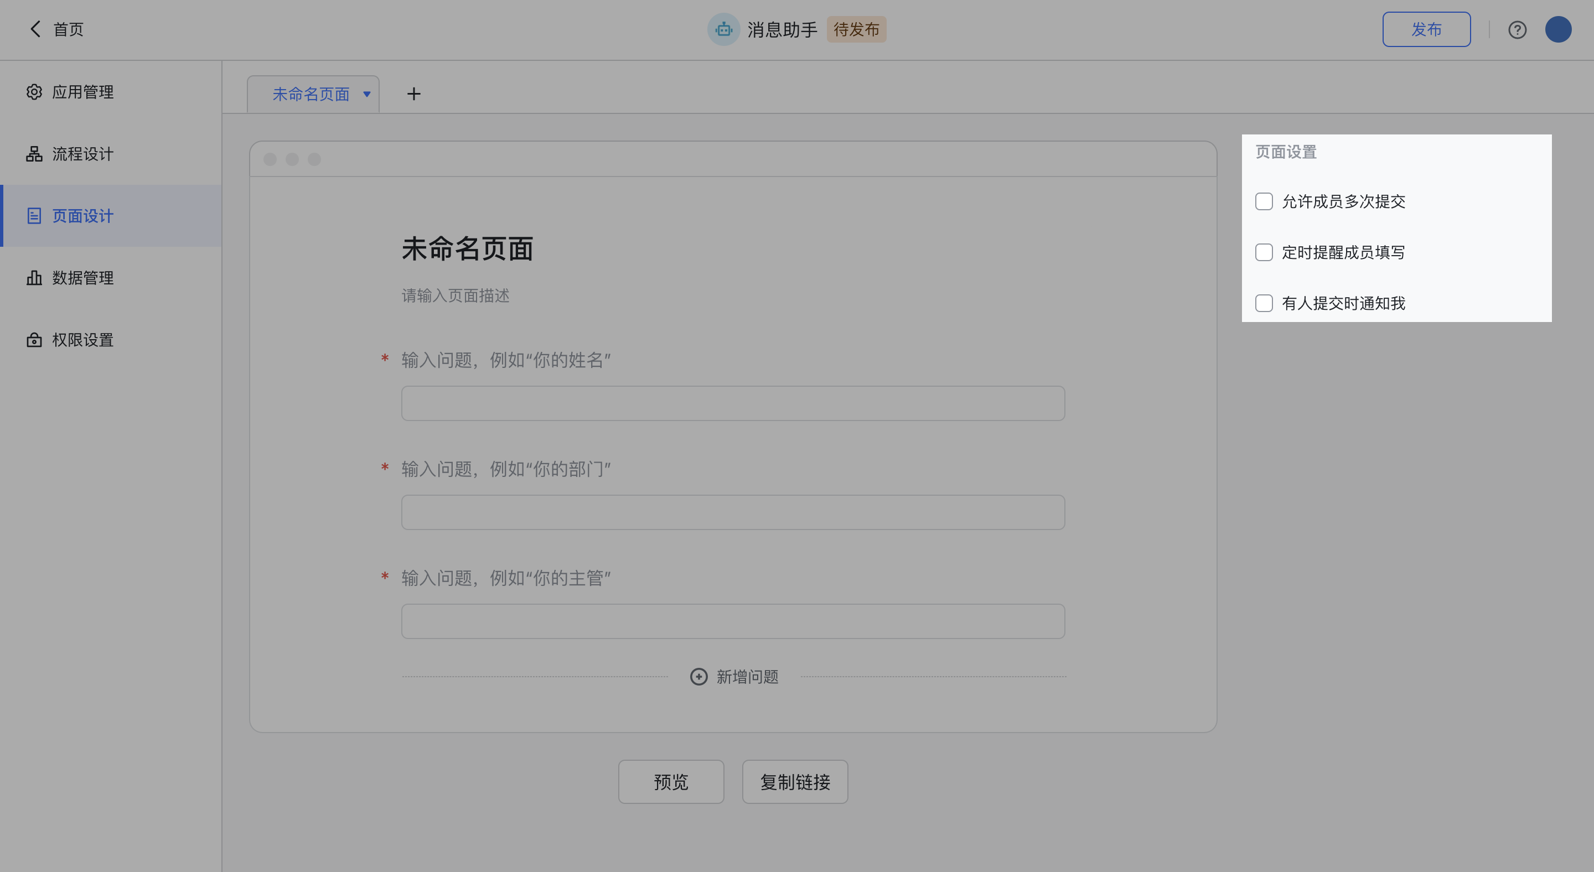1594x872 pixels.
Task: Click the 应用管理 gear icon
Action: click(x=34, y=92)
